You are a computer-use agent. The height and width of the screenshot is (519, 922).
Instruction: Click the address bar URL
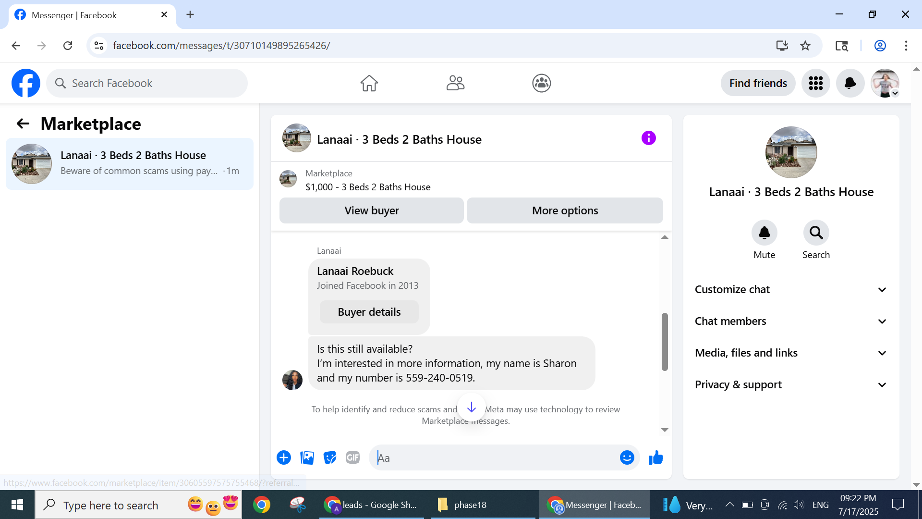point(221,46)
